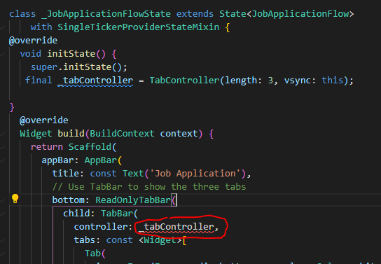Click the "@override" annotation above build
Viewport: 381px width, 264px height.
(x=44, y=120)
